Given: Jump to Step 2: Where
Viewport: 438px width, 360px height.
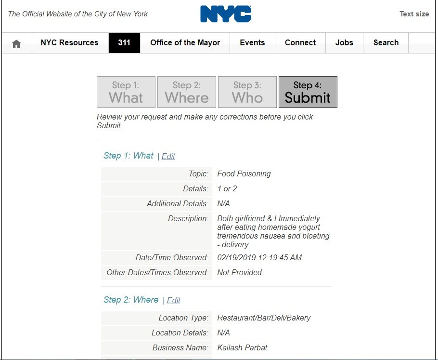Looking at the screenshot, I should point(187,92).
